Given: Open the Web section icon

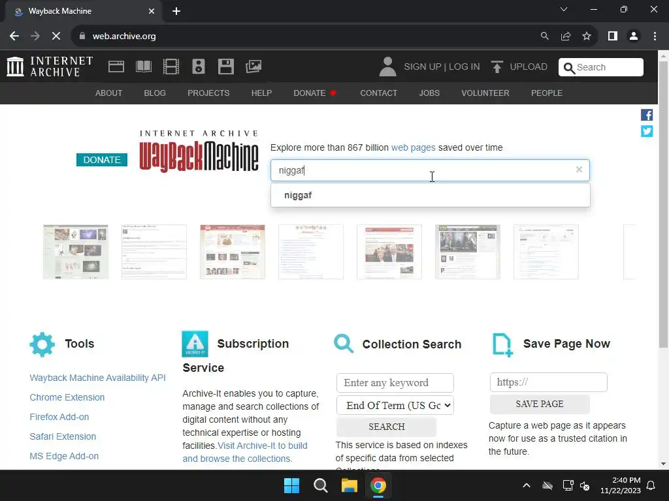Looking at the screenshot, I should [x=116, y=67].
